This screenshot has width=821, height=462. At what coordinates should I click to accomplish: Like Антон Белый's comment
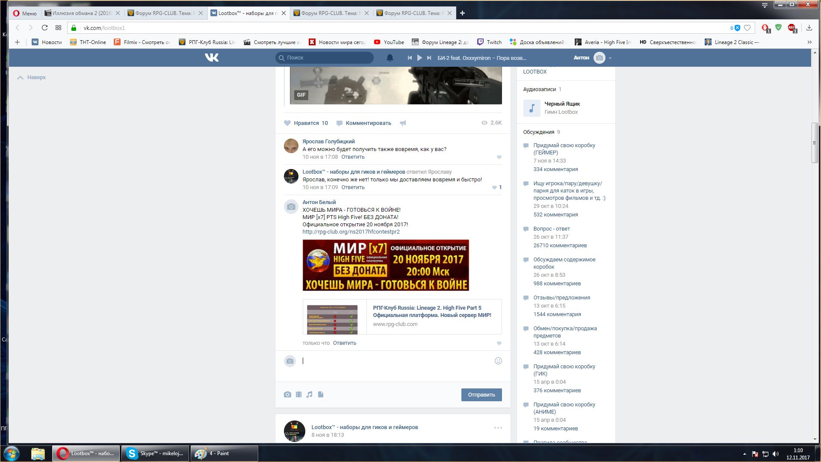[499, 344]
